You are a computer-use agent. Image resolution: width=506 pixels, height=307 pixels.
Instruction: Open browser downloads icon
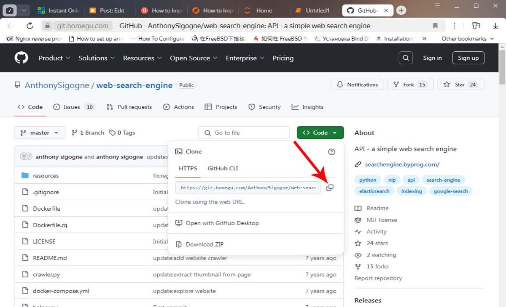click(x=495, y=26)
